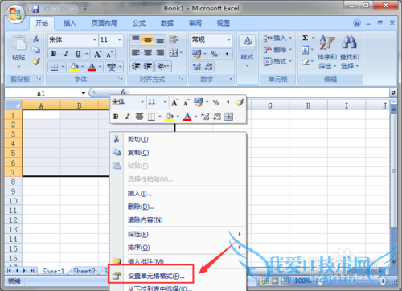
Task: Click the comma style icon in the ribbon
Action: pos(227,54)
